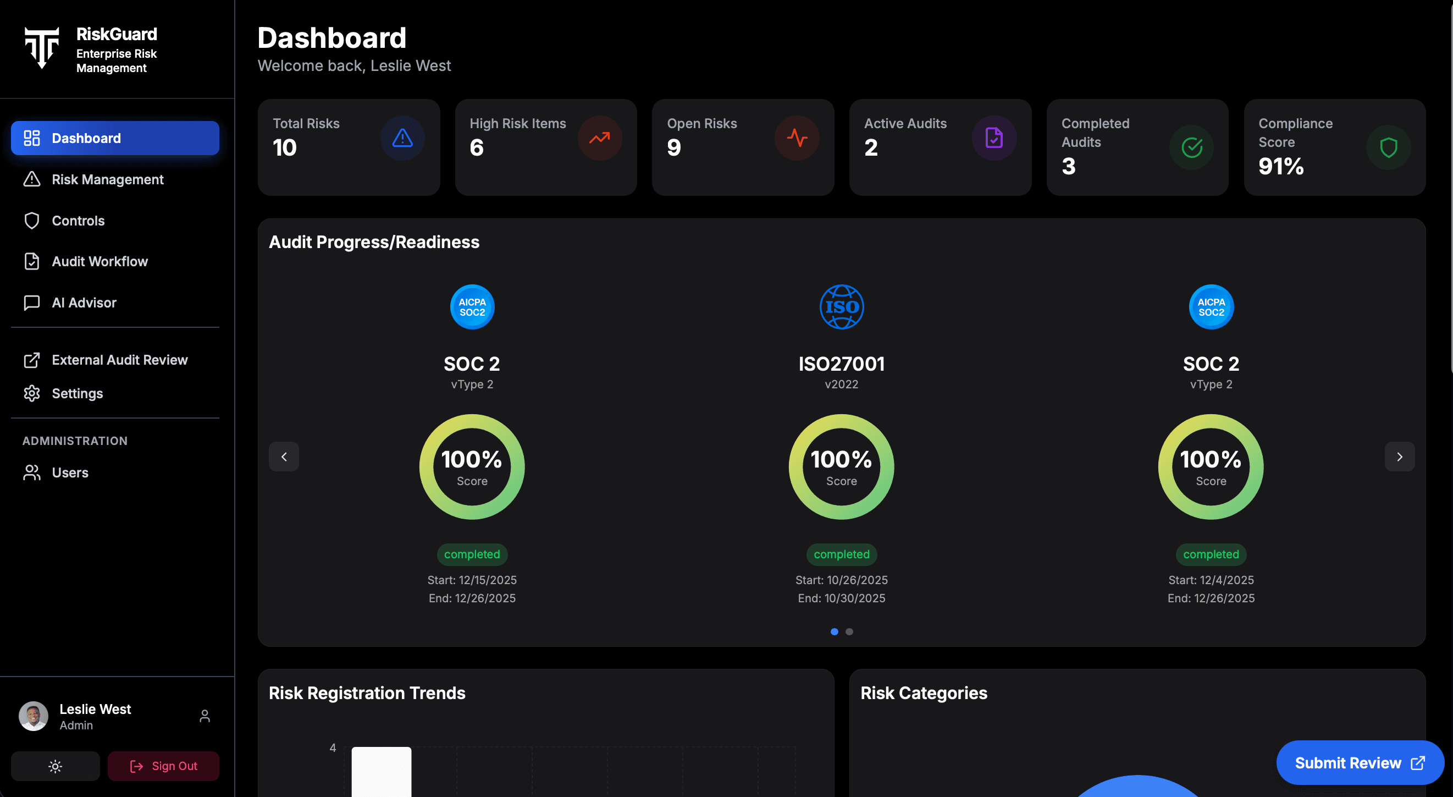
Task: Click the Start: 12/15/2025 date
Action: tap(472, 580)
